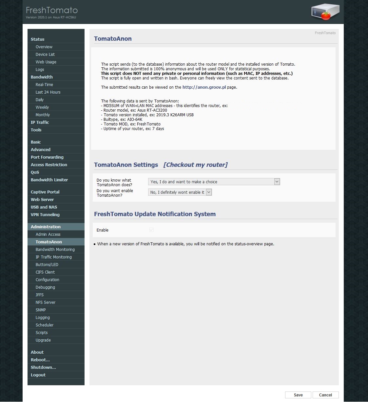
Task: Go to Captive Portal settings
Action: (56, 192)
